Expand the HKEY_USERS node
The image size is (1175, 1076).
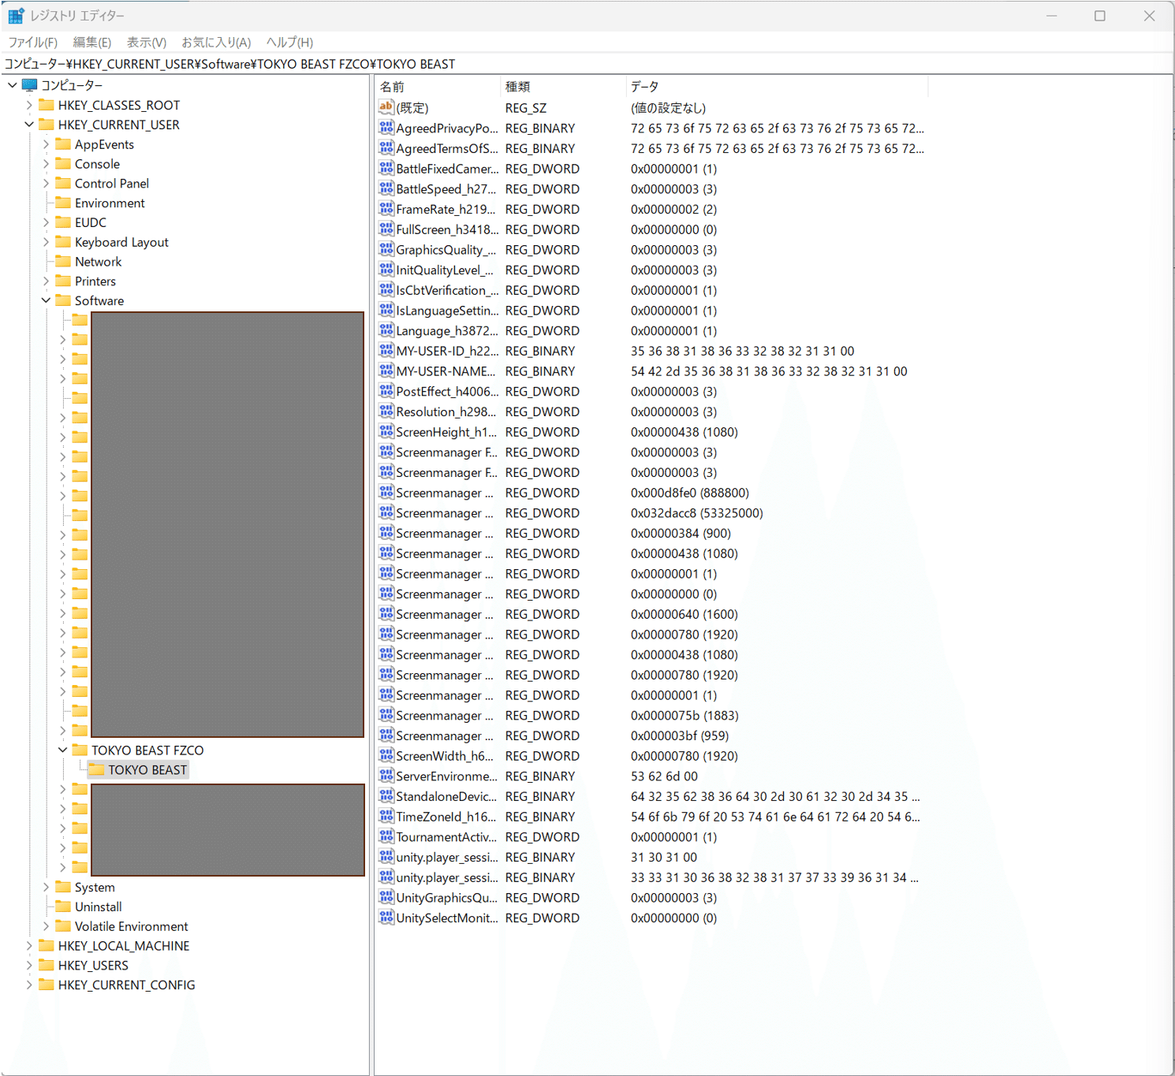[x=29, y=965]
